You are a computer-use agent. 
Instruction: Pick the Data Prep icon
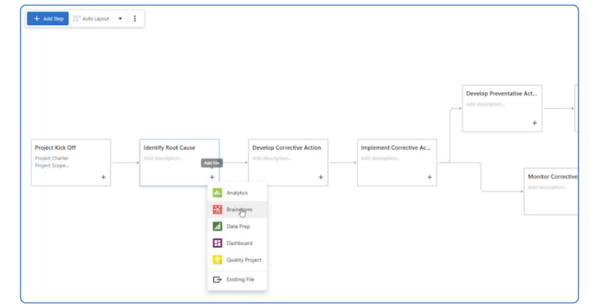[x=217, y=226]
